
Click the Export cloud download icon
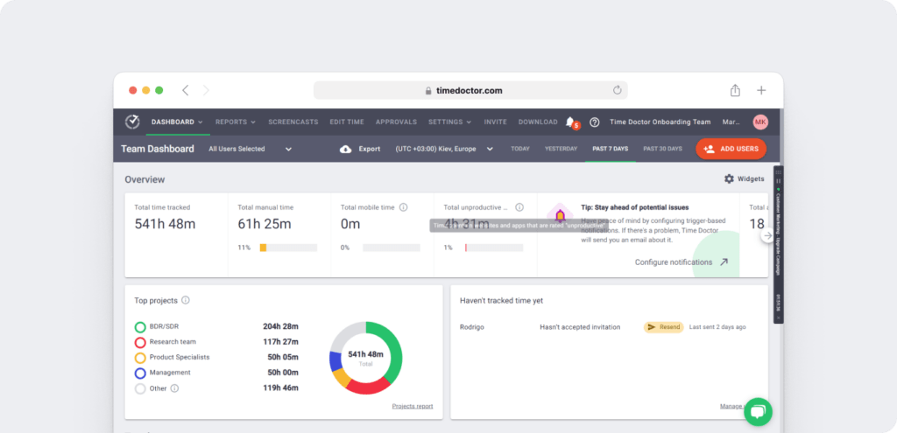coord(346,149)
